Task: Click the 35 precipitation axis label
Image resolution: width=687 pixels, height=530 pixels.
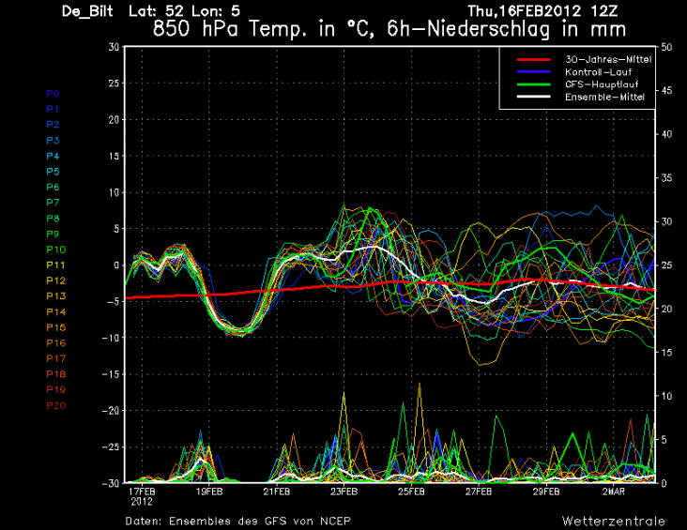Action: tap(666, 178)
